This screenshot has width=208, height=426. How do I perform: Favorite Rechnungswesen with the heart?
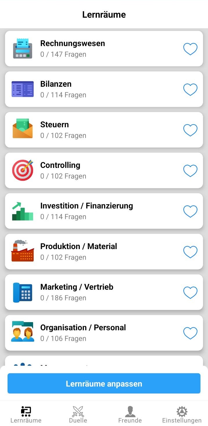tap(190, 49)
